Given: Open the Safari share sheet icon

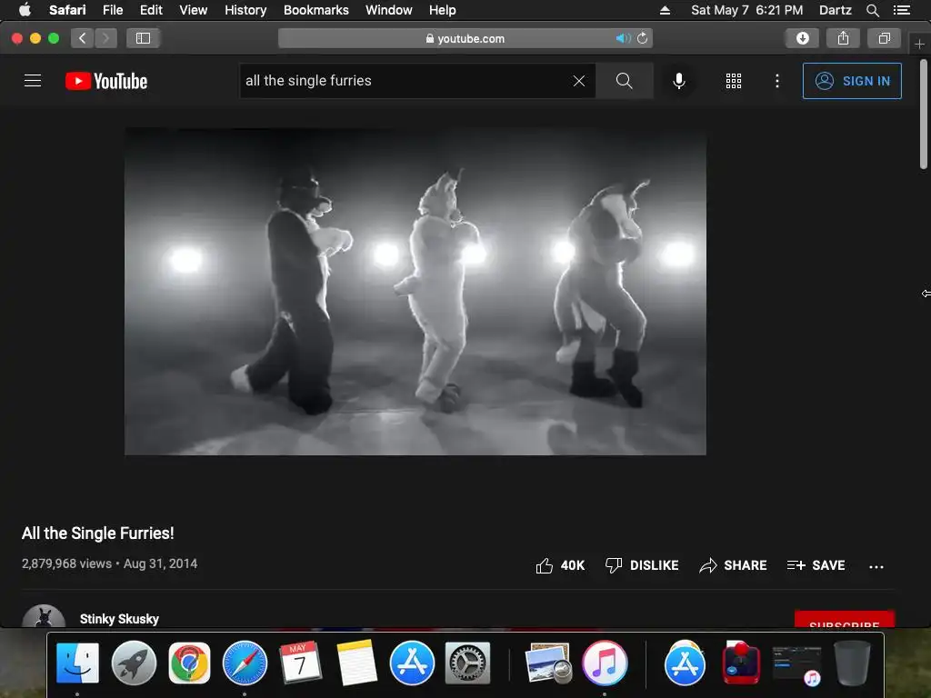Looking at the screenshot, I should [843, 38].
